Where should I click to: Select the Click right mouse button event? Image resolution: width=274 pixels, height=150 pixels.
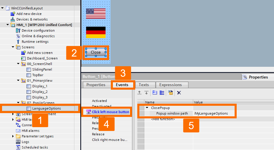point(110,140)
